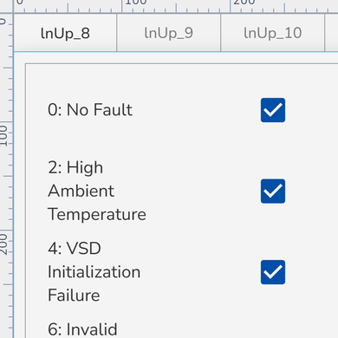Click the 100 mark on horizontal ruler
338x338 pixels.
(136, 3)
